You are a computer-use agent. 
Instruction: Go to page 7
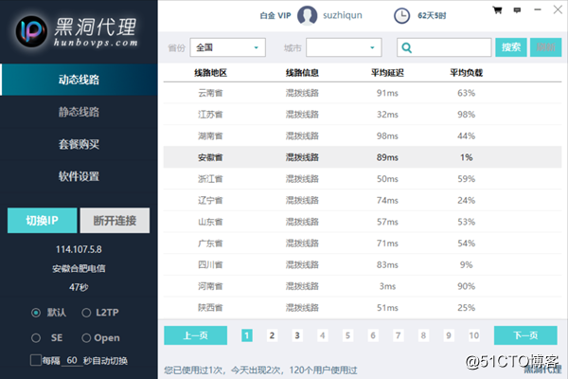point(399,335)
